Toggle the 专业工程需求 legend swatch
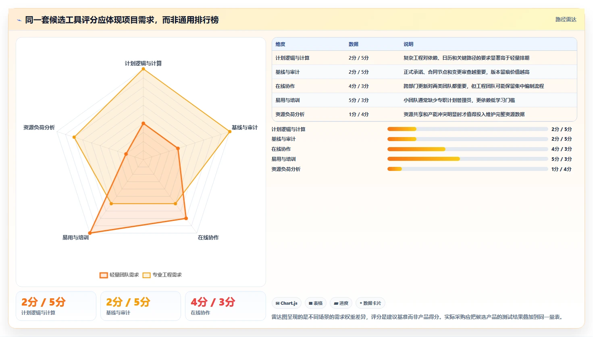Screen dimensions: 593x337 [x=146, y=275]
